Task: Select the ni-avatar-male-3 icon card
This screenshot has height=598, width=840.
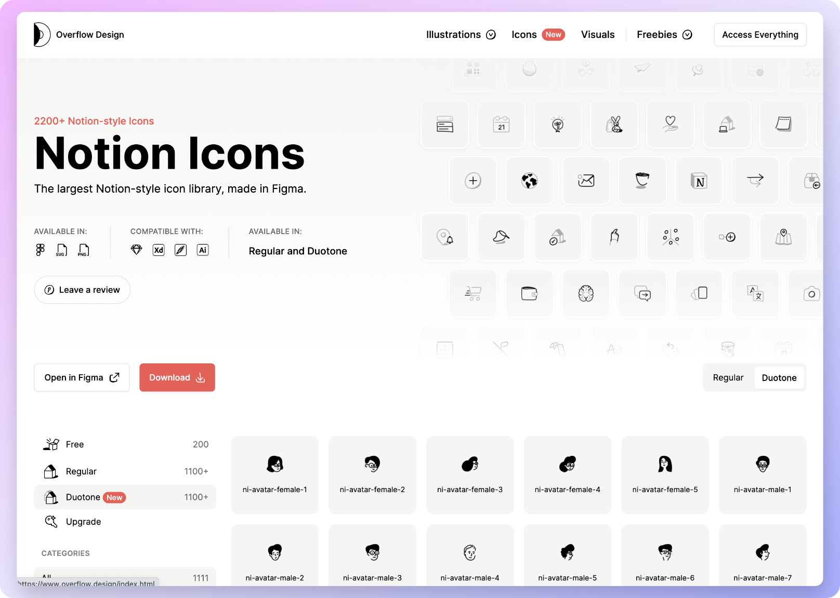Action: 372,555
